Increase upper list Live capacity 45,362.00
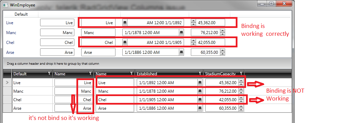This screenshot has height=123, width=343. click(x=193, y=21)
